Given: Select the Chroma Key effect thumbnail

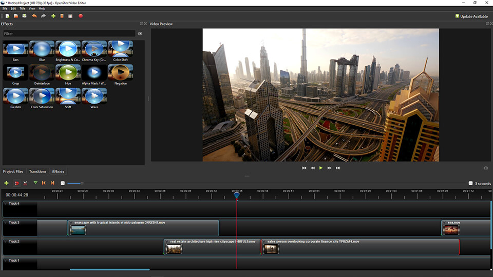Looking at the screenshot, I should coord(94,49).
